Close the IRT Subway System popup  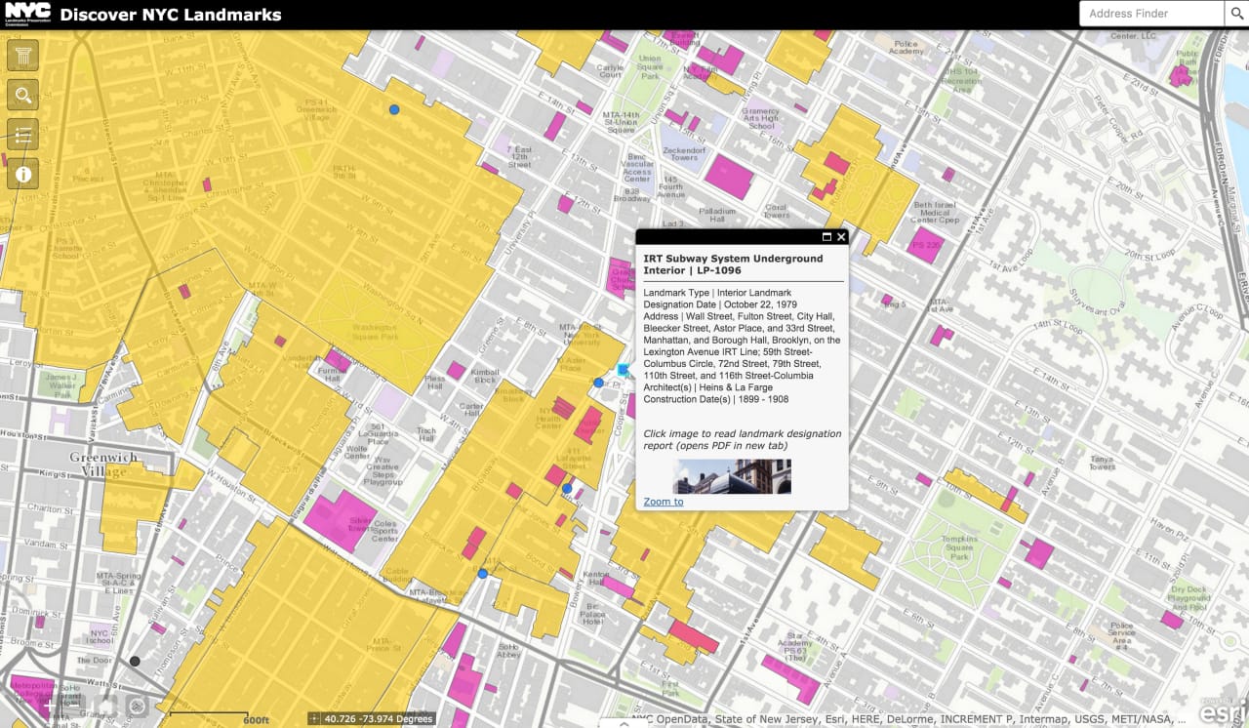tap(841, 237)
